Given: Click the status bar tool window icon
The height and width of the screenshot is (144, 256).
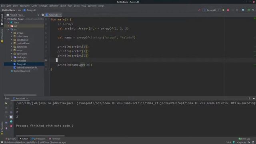Looking at the screenshot, I should pos(2,142).
